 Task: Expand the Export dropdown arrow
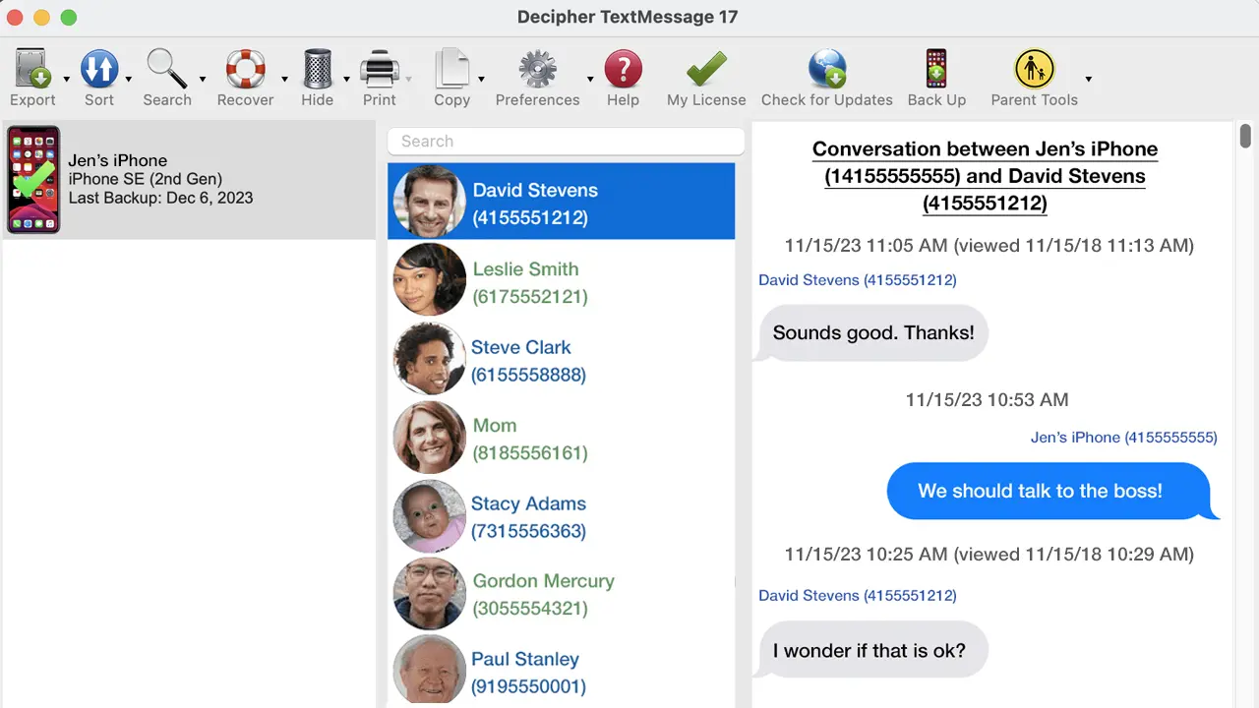(x=67, y=80)
